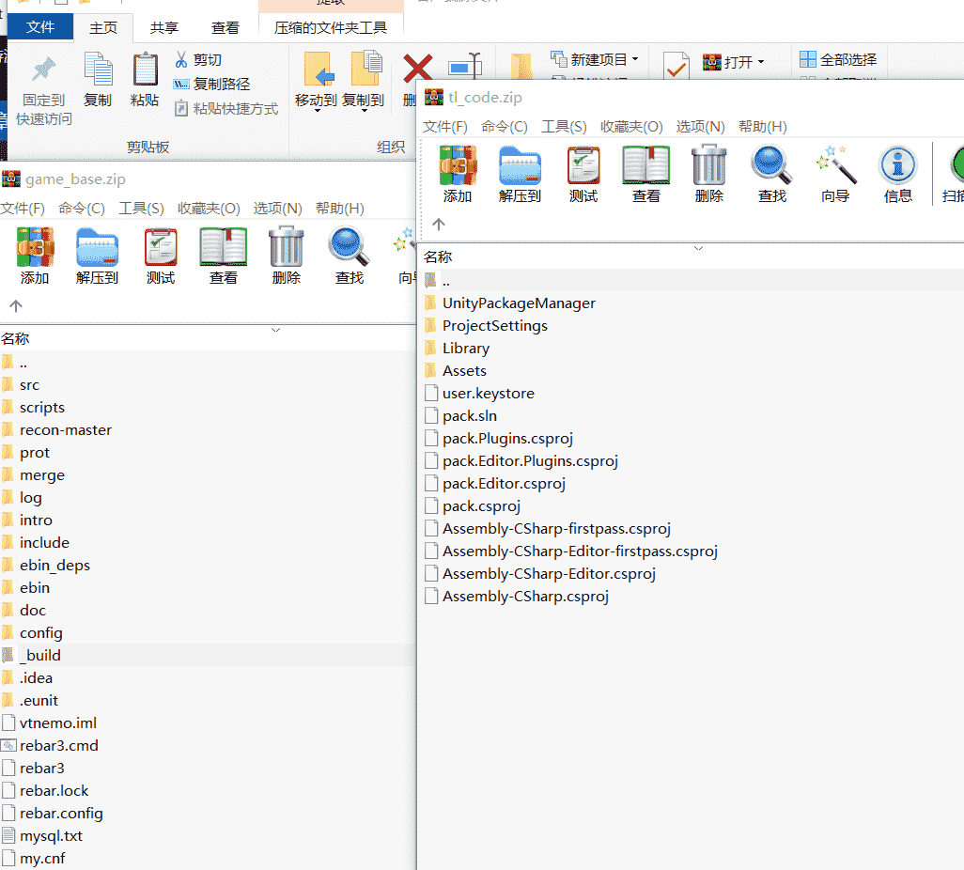The image size is (964, 870).
Task: Open 命令(C) menu in tl_code.zip window
Action: (x=504, y=126)
